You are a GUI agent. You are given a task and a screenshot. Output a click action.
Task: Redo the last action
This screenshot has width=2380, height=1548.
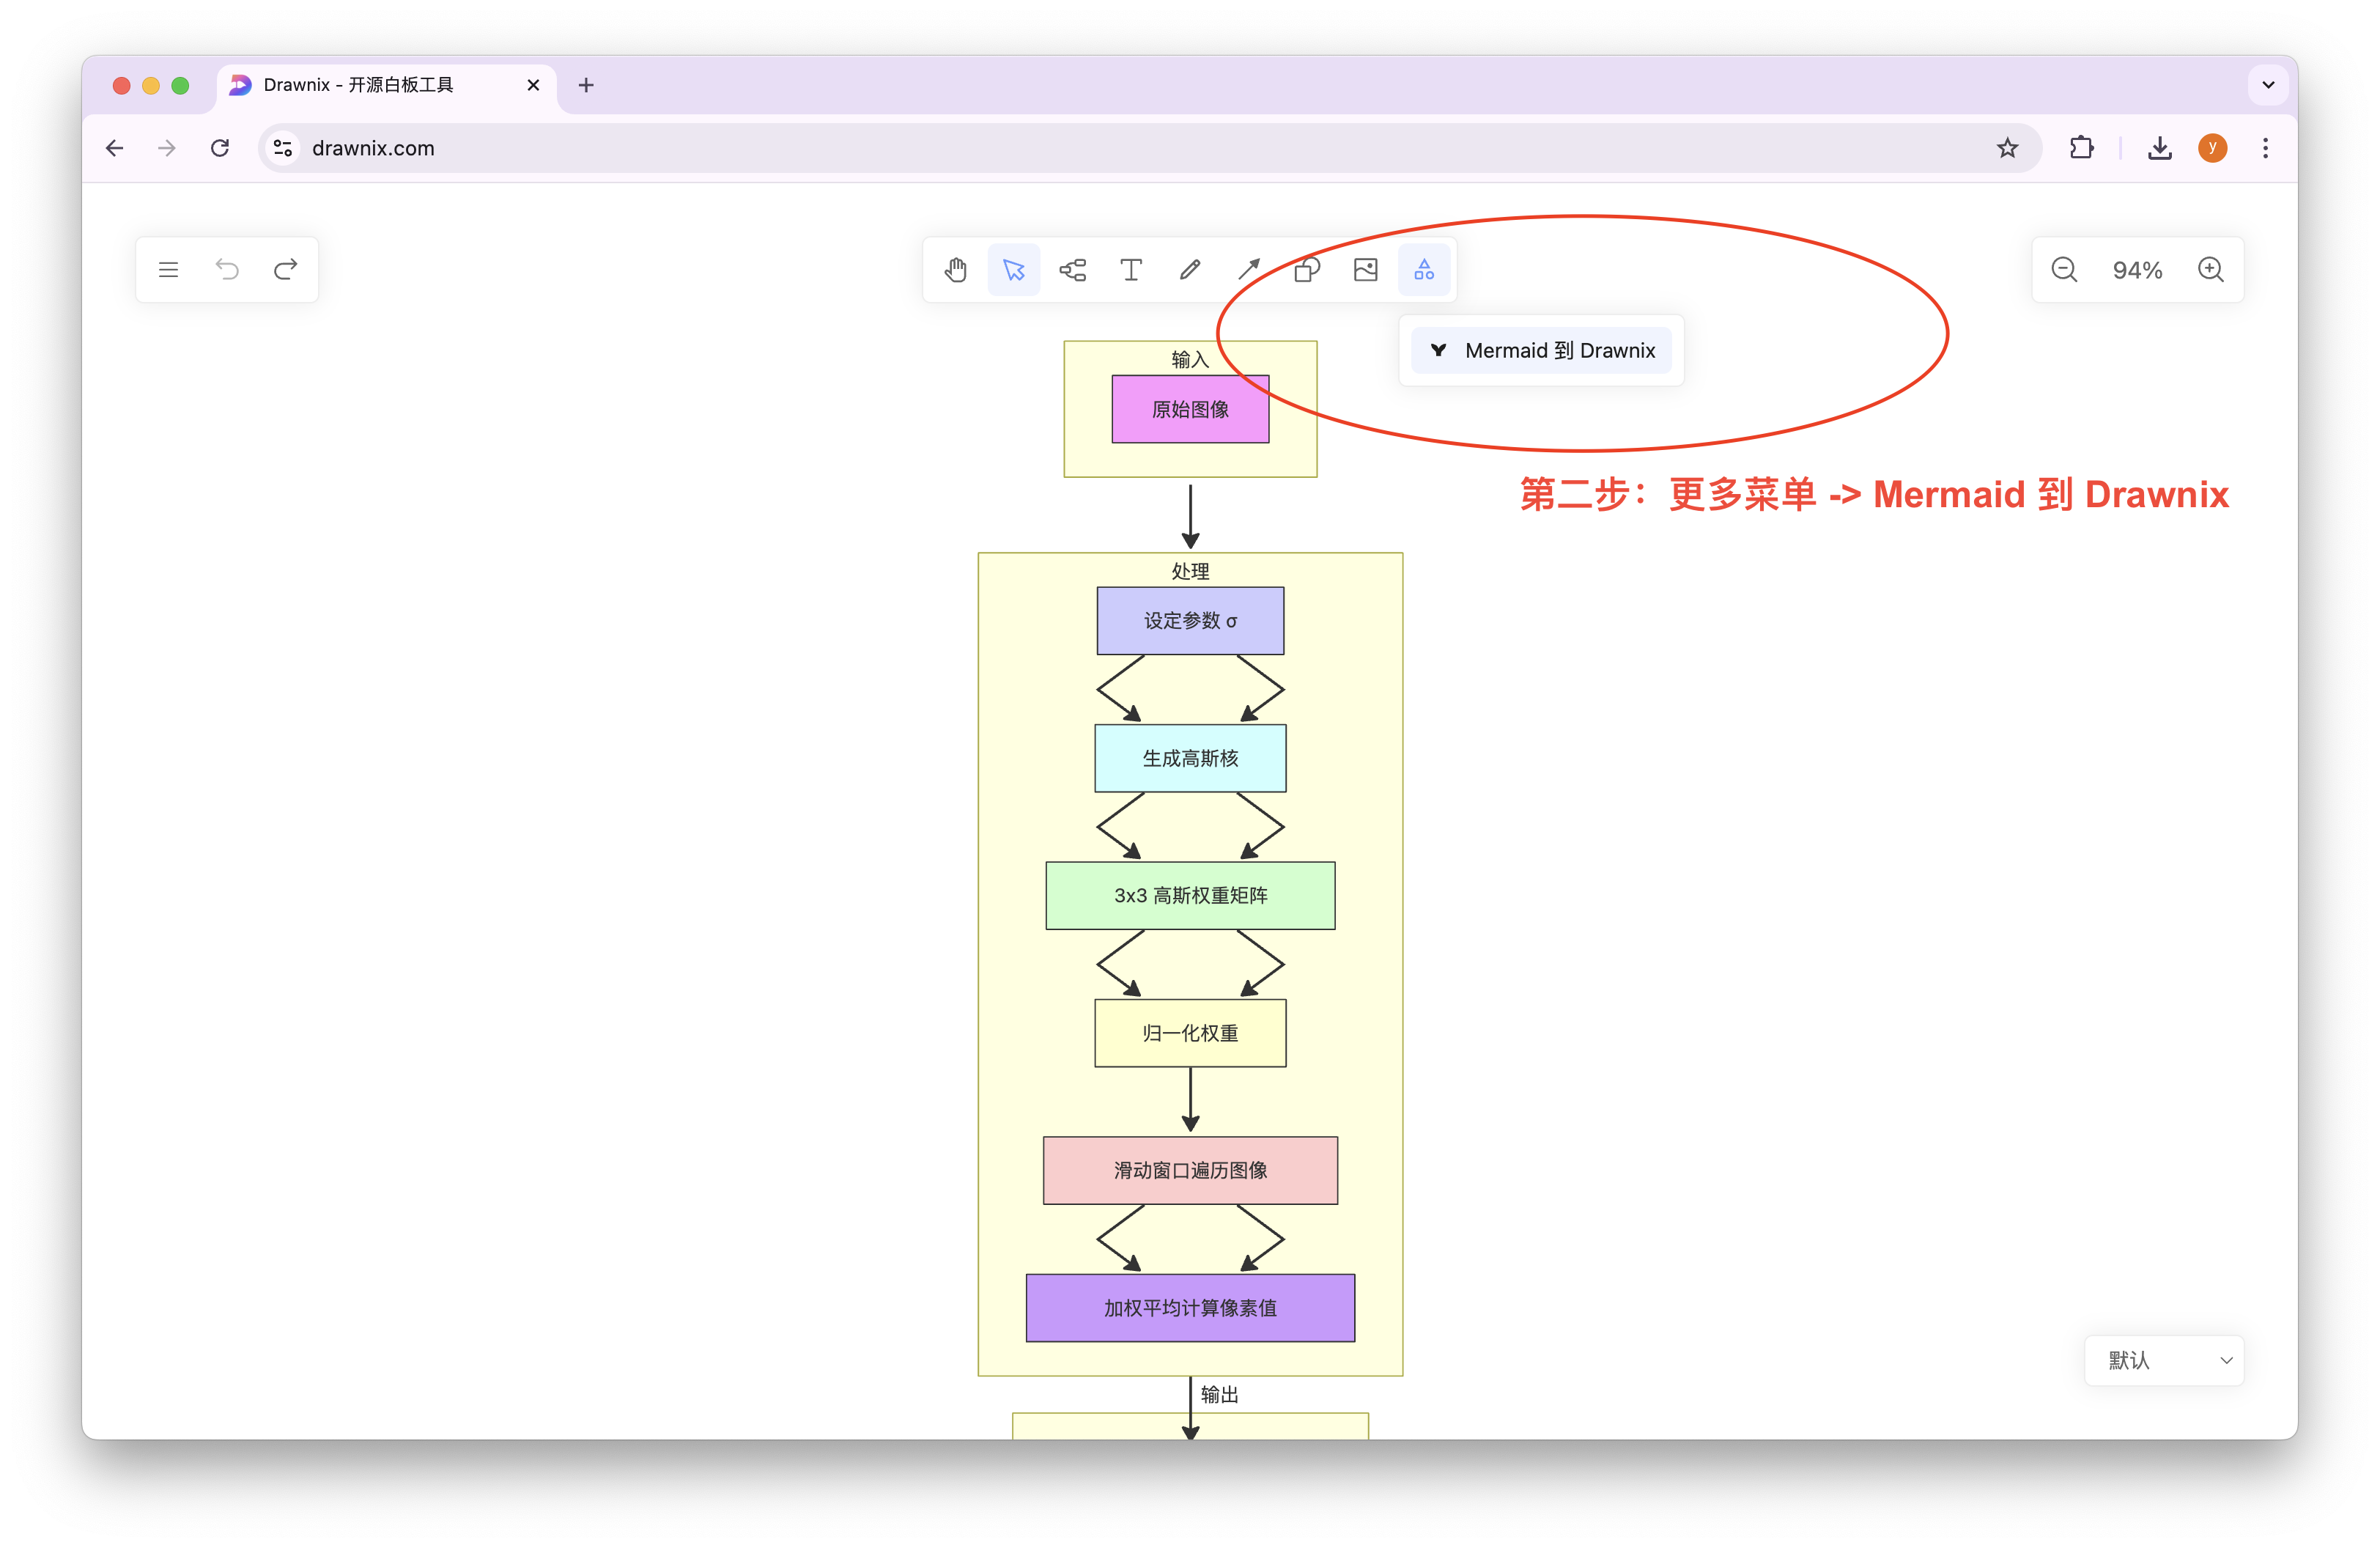point(285,270)
